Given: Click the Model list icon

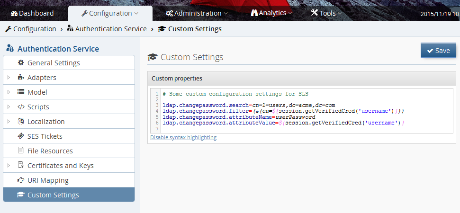Looking at the screenshot, I should pyautogui.click(x=20, y=92).
